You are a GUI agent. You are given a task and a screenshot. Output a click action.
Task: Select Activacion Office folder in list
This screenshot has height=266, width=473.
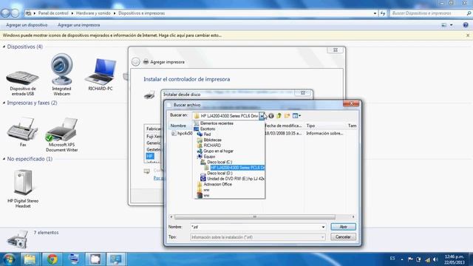coord(217,184)
